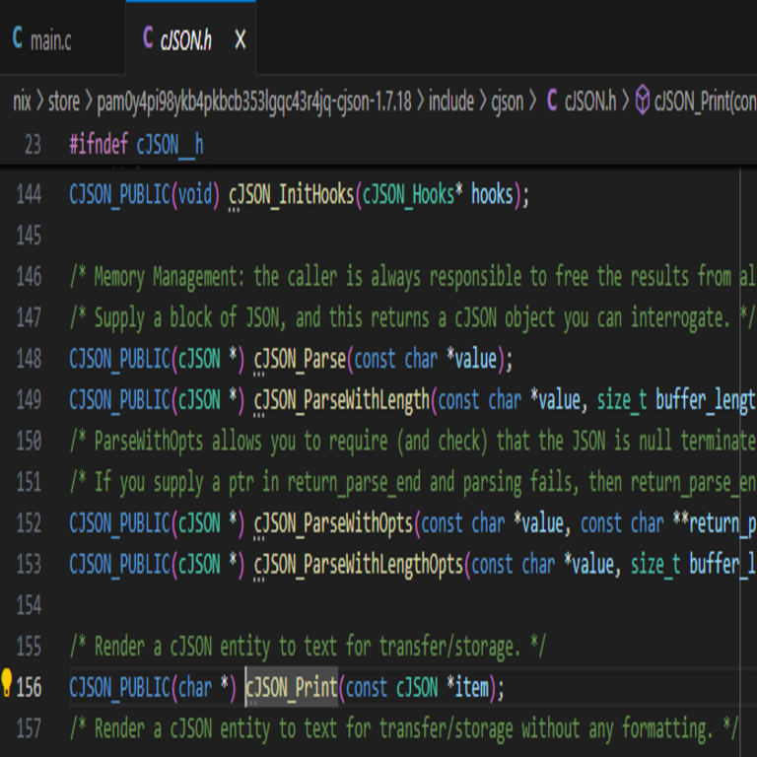Click the C language icon on cJSON.h tab
This screenshot has height=757, width=757.
pos(148,39)
